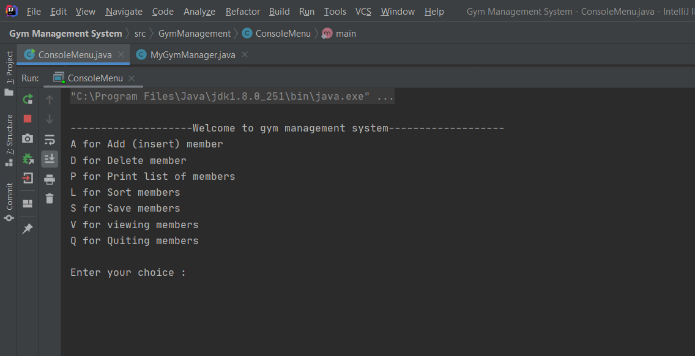
Task: Click the Exit icon with red arrow
Action: pyautogui.click(x=28, y=178)
